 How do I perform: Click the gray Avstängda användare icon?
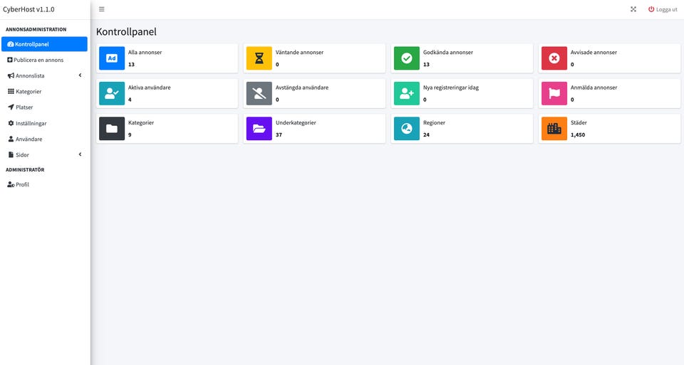[x=259, y=93]
